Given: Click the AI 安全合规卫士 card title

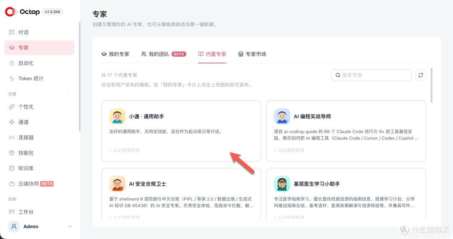Looking at the screenshot, I should pos(147,184).
